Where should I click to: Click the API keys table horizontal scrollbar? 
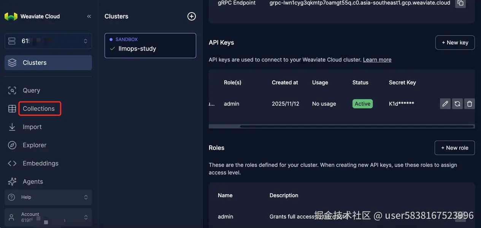point(357,126)
